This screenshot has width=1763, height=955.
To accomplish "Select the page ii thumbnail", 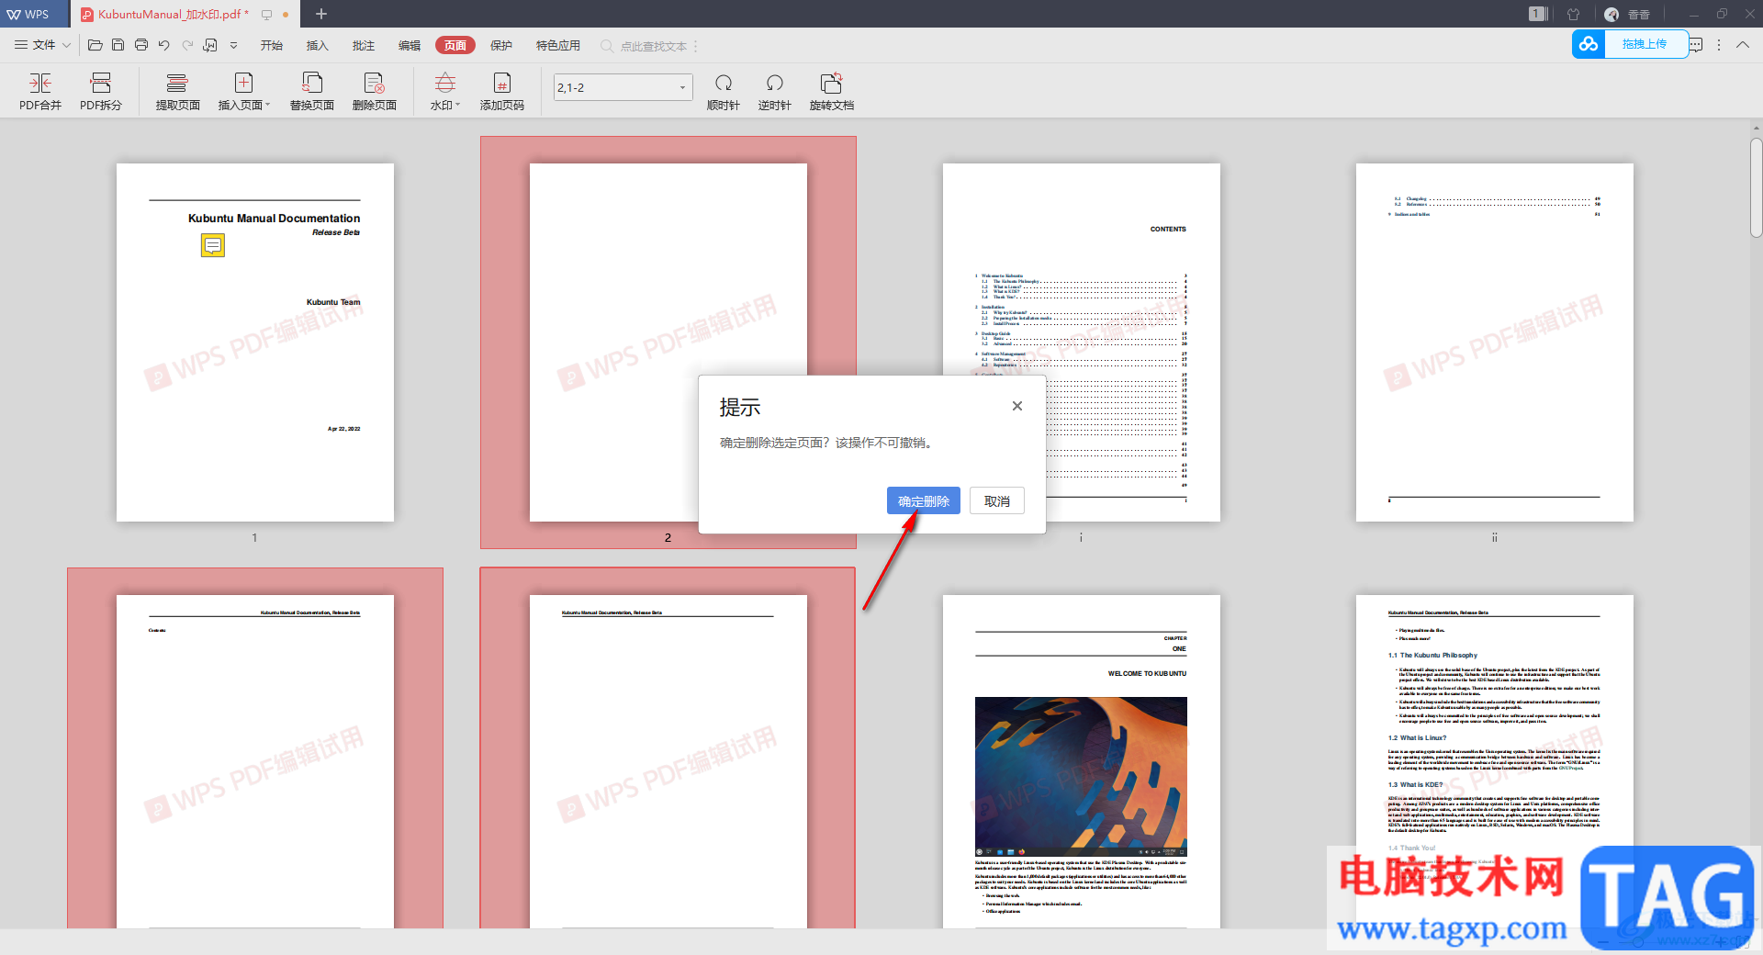I will tap(1495, 343).
